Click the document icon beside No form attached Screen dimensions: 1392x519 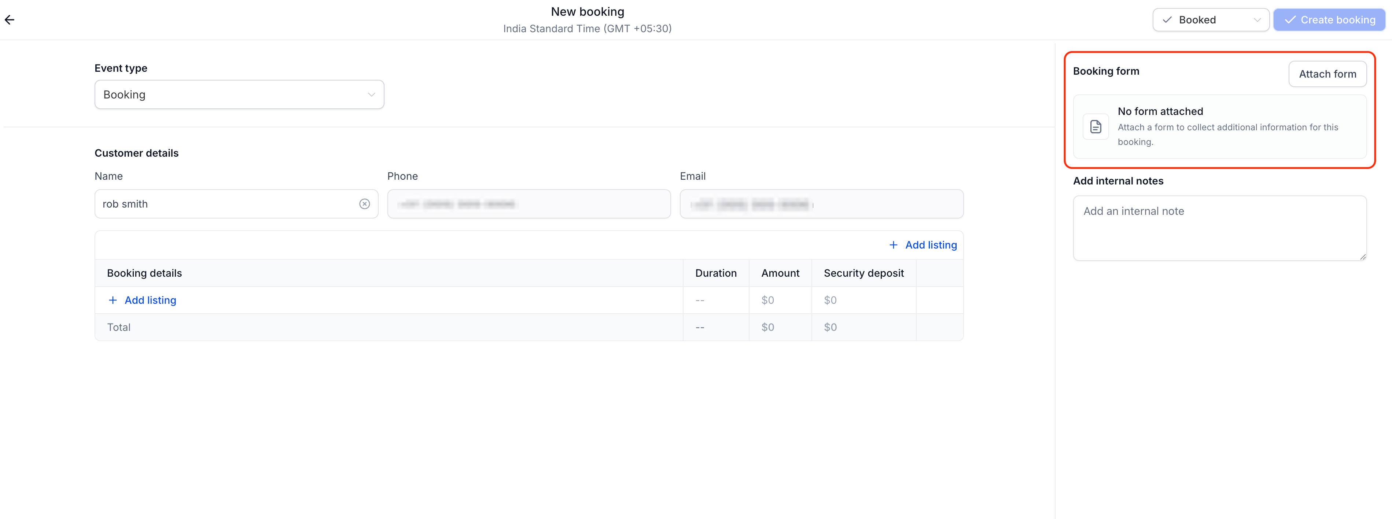point(1096,127)
